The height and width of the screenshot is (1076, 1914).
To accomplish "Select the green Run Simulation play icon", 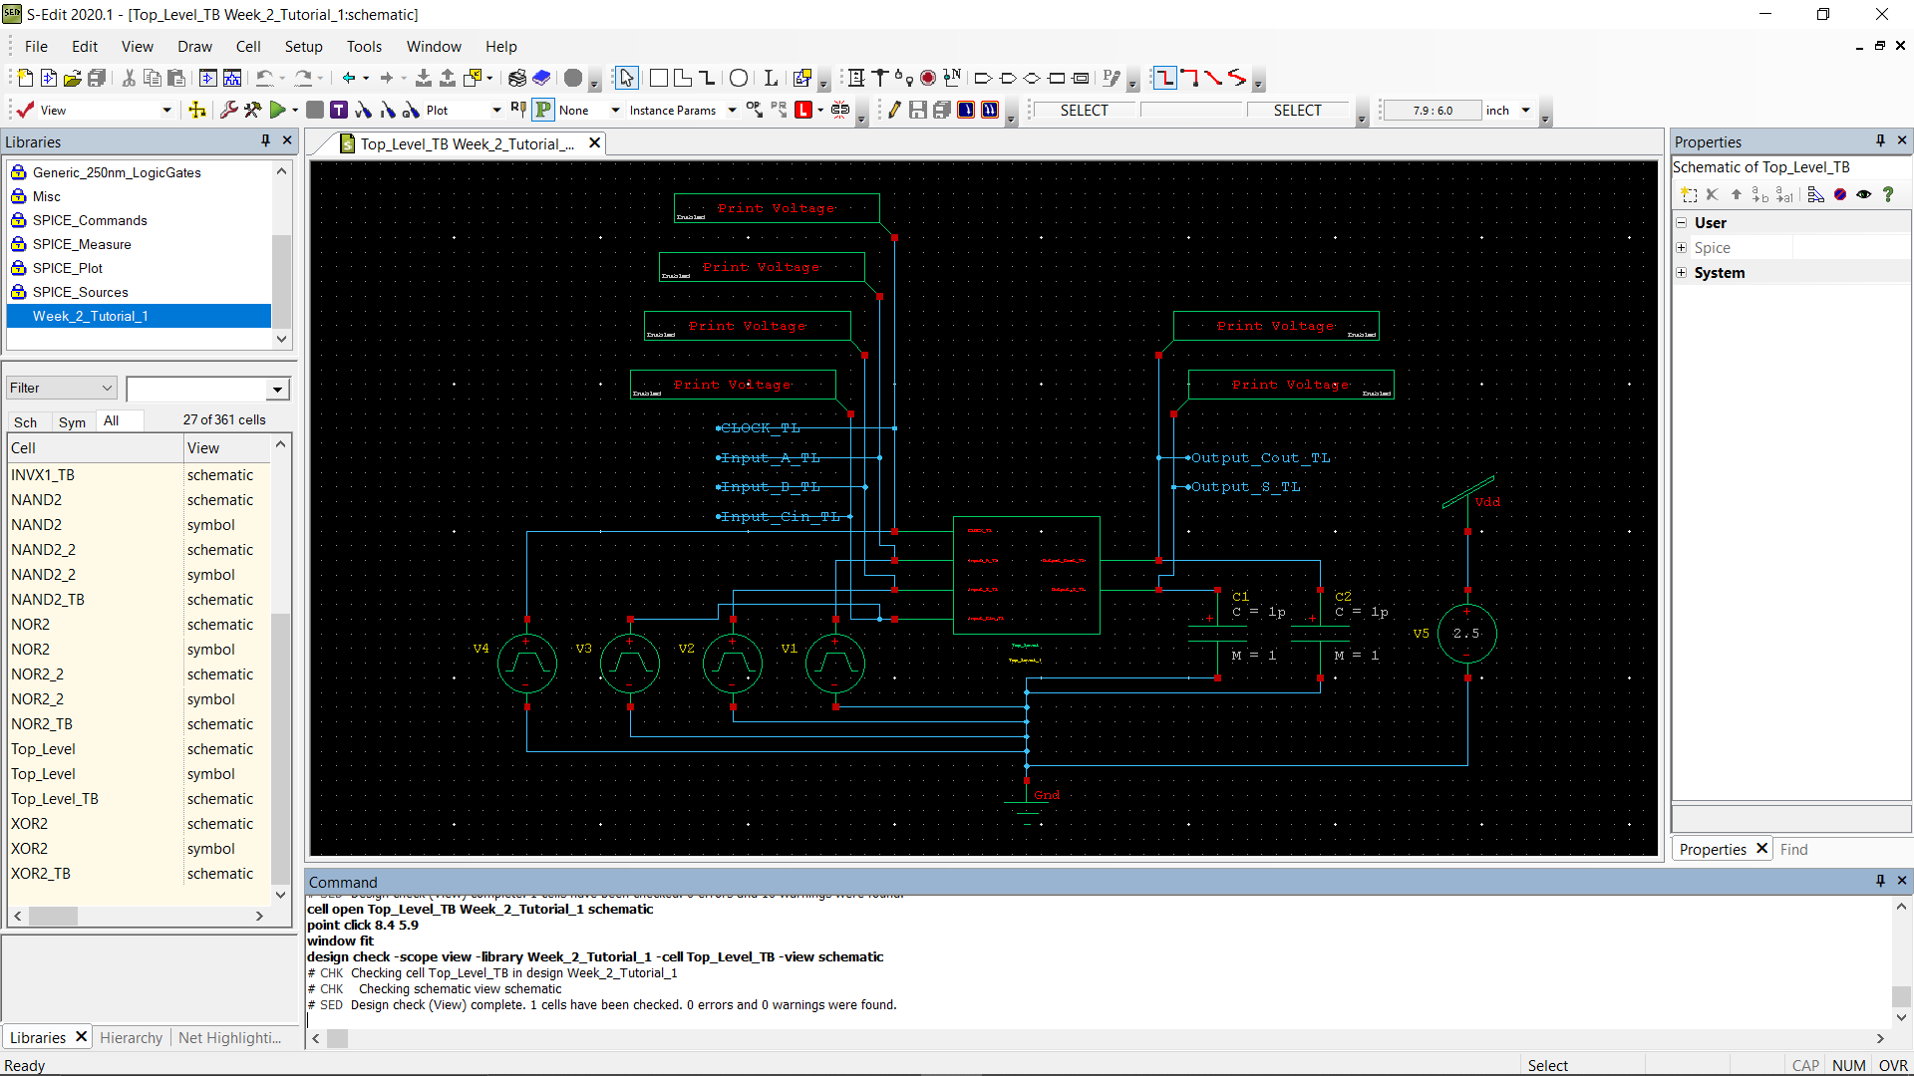I will click(x=282, y=110).
